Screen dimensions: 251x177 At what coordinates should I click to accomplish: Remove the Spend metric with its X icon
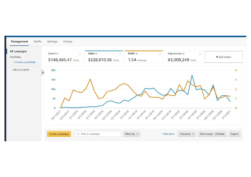(81, 54)
